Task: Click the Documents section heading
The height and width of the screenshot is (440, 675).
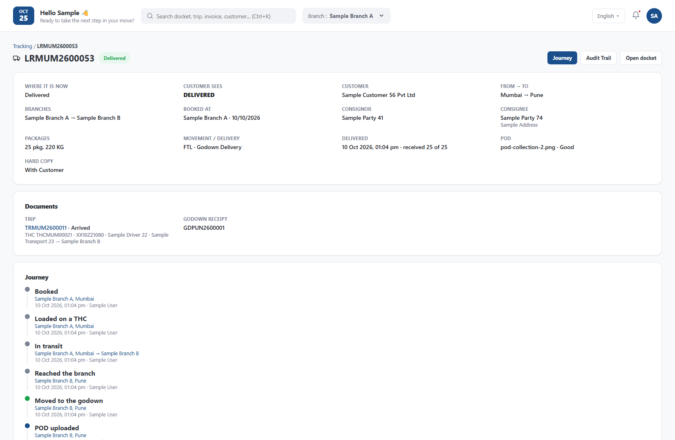Action: (x=41, y=207)
